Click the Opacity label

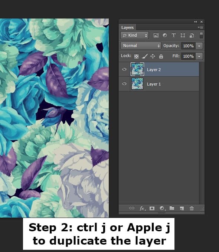click(171, 46)
